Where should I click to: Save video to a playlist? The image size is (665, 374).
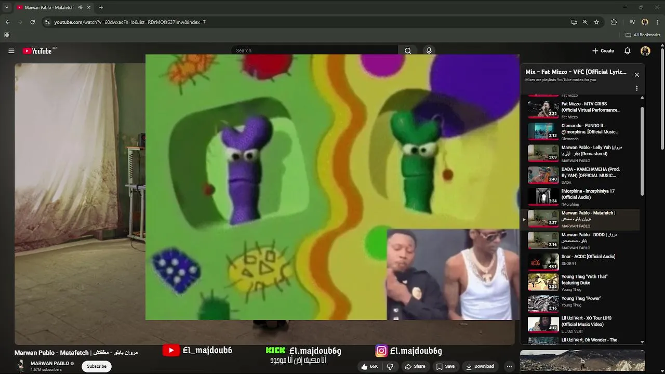pyautogui.click(x=445, y=366)
